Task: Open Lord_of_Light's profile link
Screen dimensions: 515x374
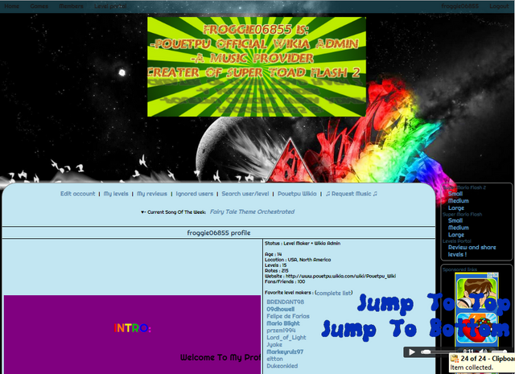Action: tap(286, 338)
